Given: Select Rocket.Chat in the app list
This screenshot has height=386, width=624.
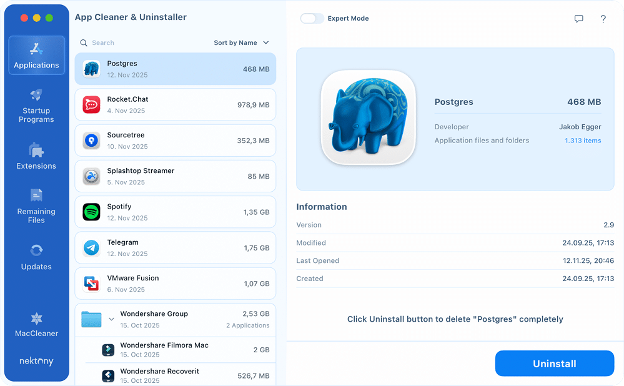Looking at the screenshot, I should [x=175, y=105].
